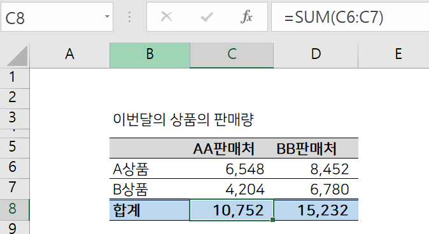Click the Select All corner triangle
429x234 pixels.
click(x=17, y=56)
